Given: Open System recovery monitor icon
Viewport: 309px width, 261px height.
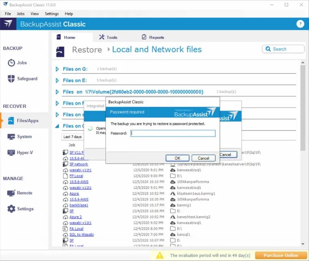Looking at the screenshot, I should coord(11,137).
